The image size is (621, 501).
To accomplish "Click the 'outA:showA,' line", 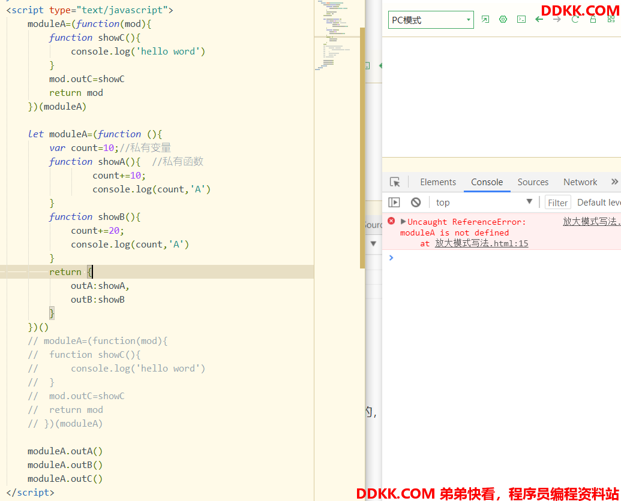I will click(x=100, y=286).
